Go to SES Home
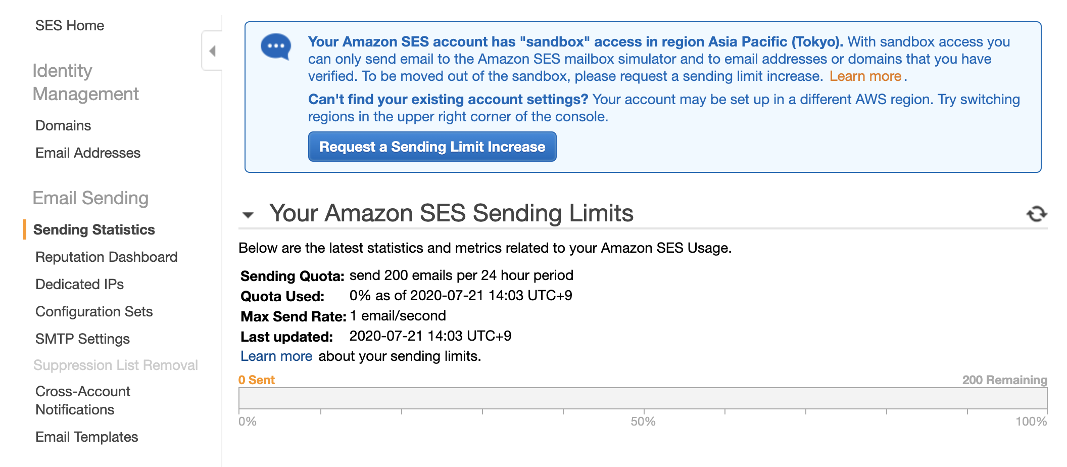The image size is (1067, 467). (x=70, y=26)
